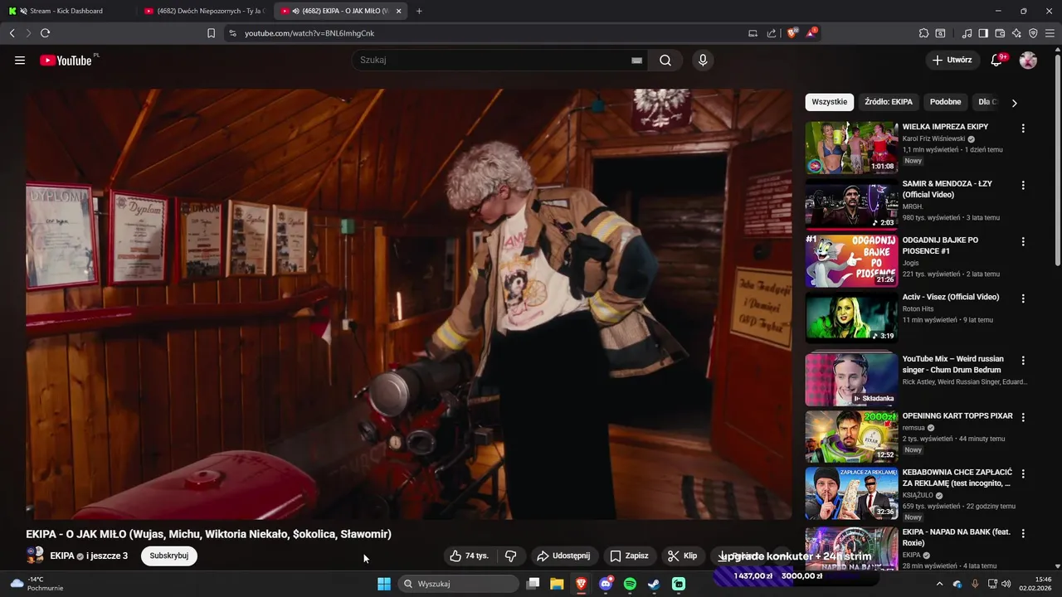Image resolution: width=1062 pixels, height=597 pixels.
Task: Open options for KEBABOWNIA video
Action: 1023,473
